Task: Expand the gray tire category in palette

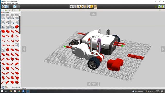Action: pos(3,27)
